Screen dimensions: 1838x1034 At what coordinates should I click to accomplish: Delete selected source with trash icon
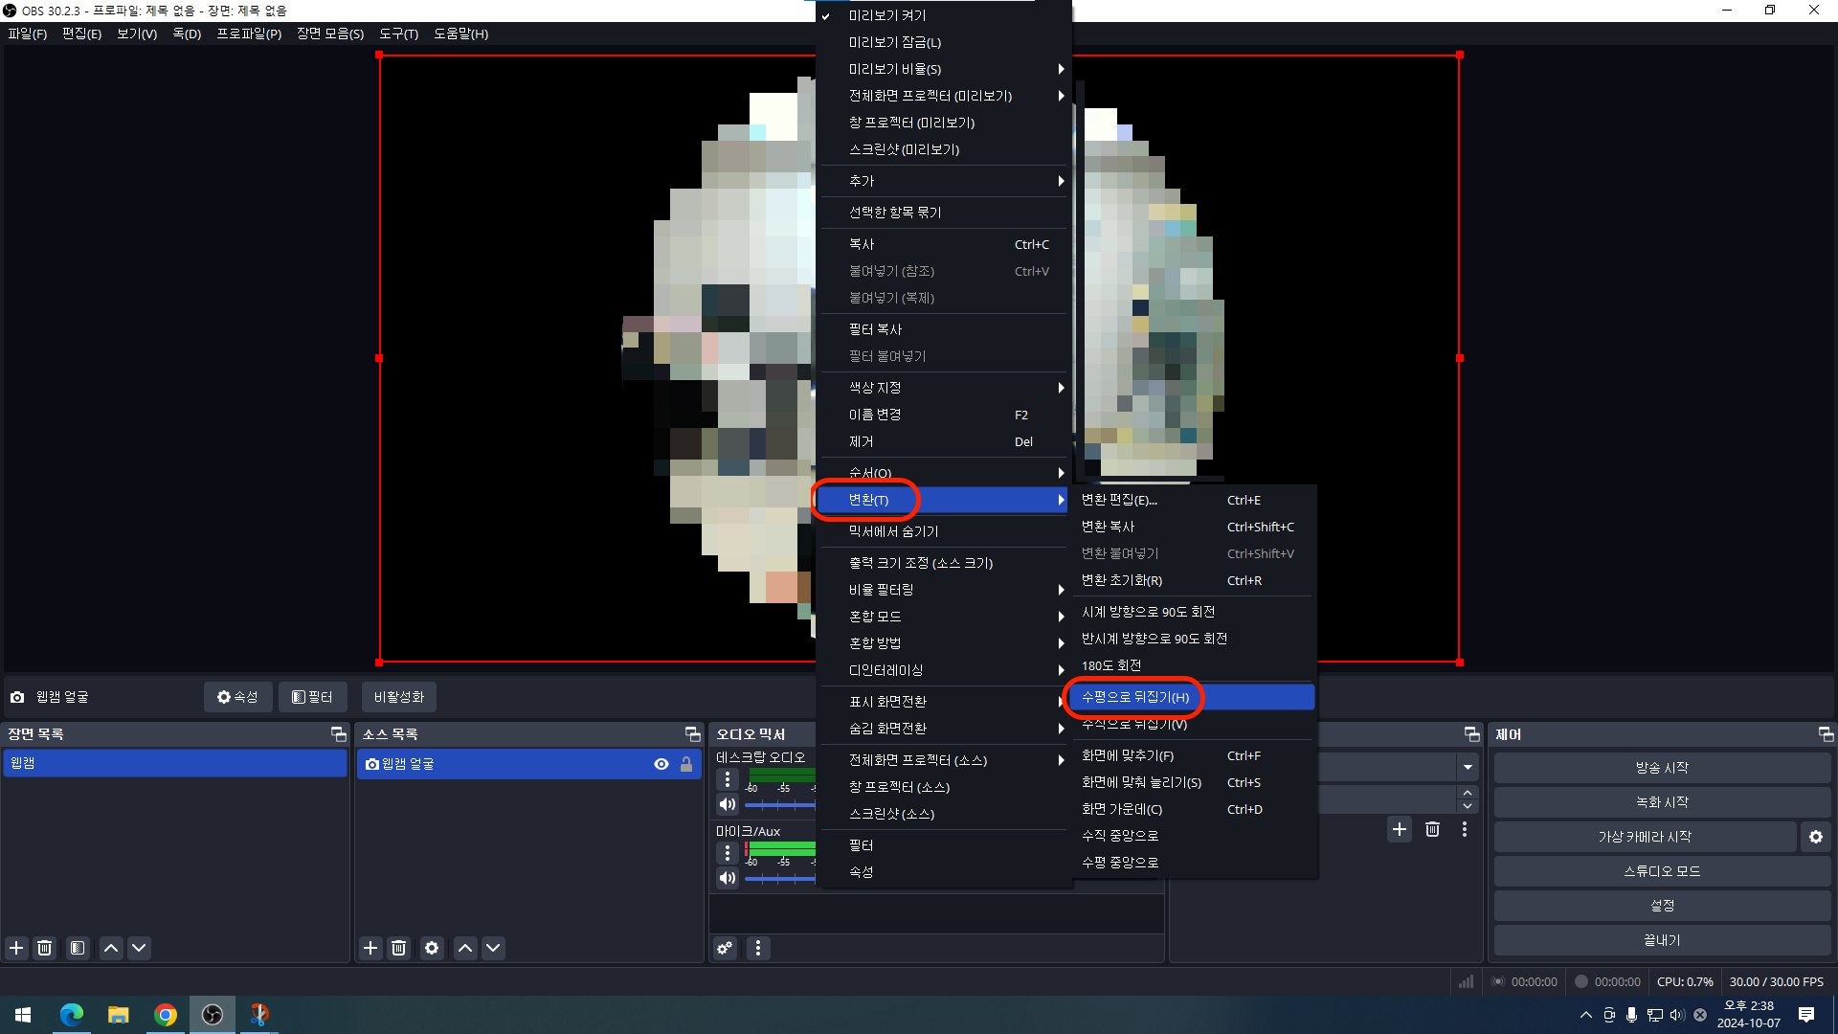point(399,948)
